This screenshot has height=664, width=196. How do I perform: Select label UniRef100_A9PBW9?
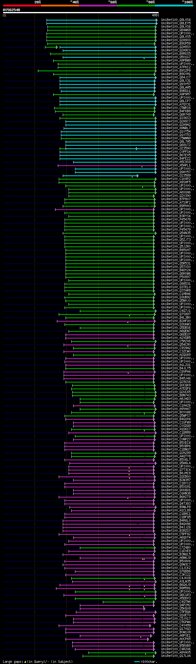coord(176,61)
